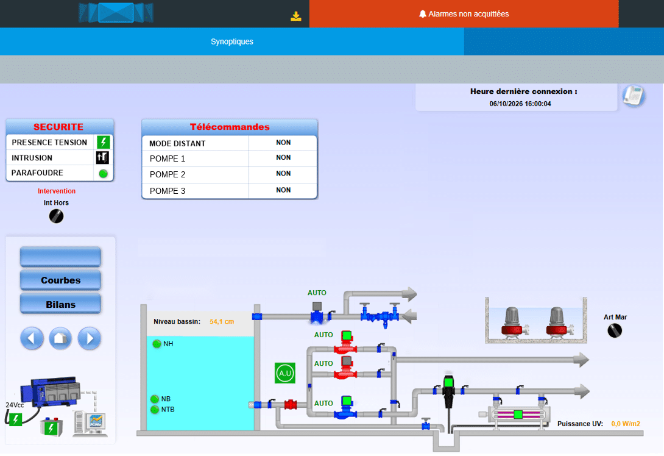Toggle the Art Mar selector switch
This screenshot has height=456, width=664.
615,330
